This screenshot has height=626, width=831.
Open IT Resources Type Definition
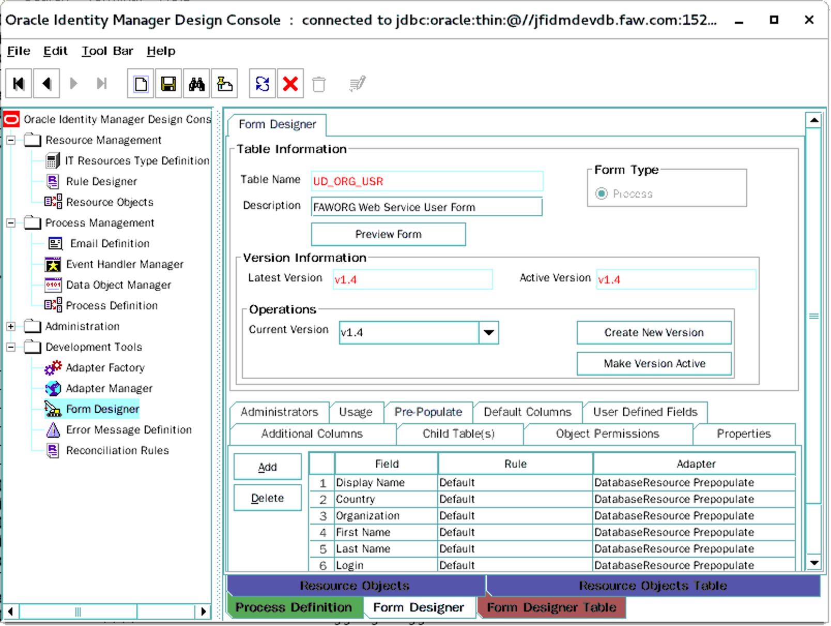[136, 161]
